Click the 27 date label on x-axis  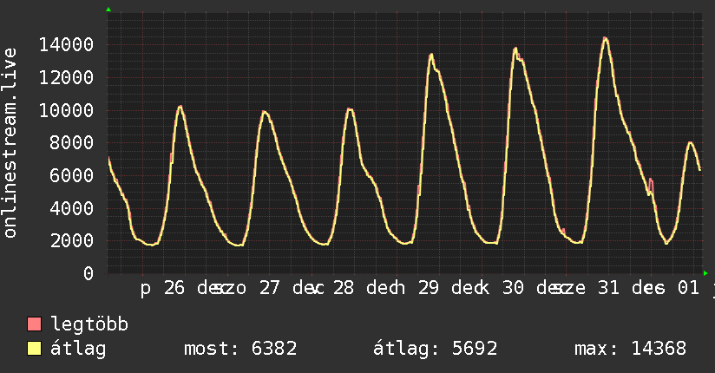[x=269, y=288]
